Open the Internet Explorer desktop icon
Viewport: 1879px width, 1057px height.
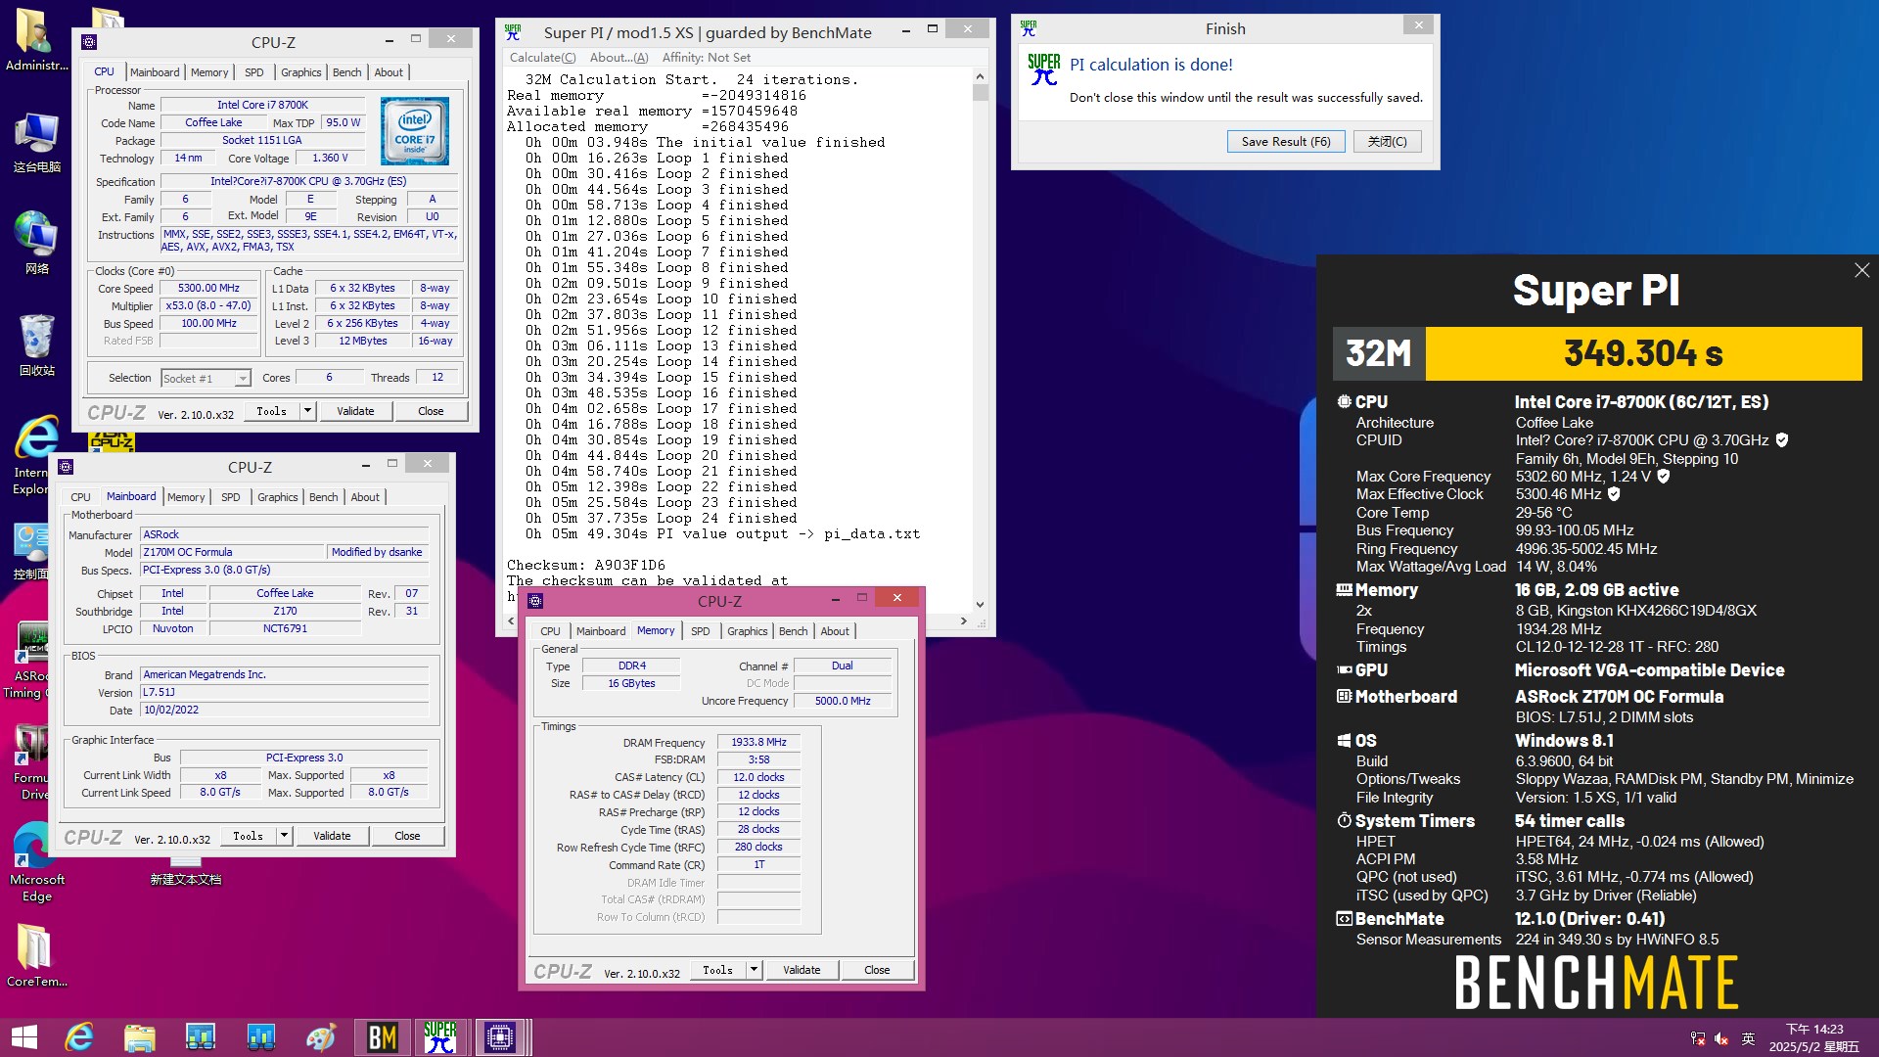(x=35, y=455)
